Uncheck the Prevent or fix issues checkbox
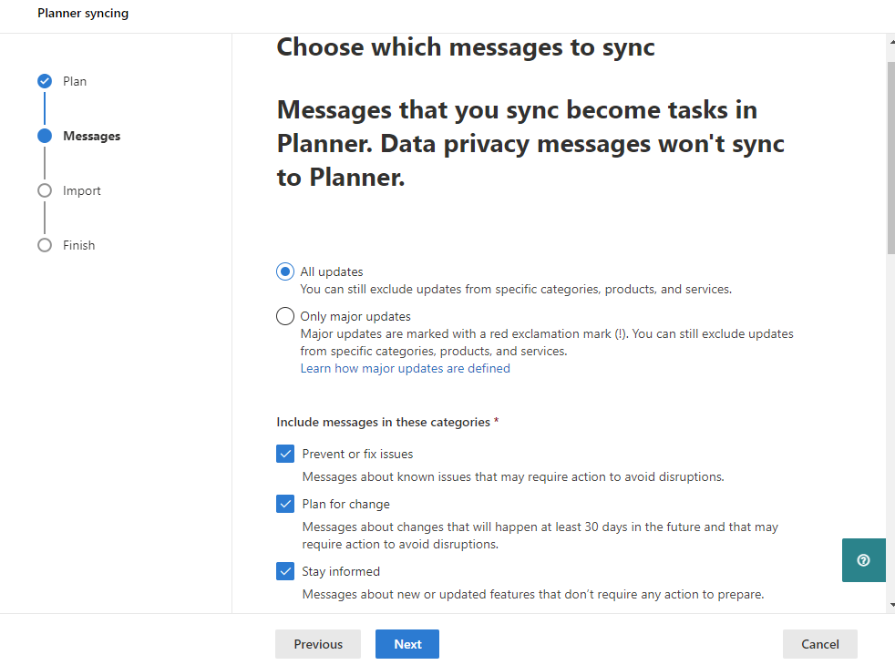Image resolution: width=895 pixels, height=665 pixels. [x=285, y=454]
